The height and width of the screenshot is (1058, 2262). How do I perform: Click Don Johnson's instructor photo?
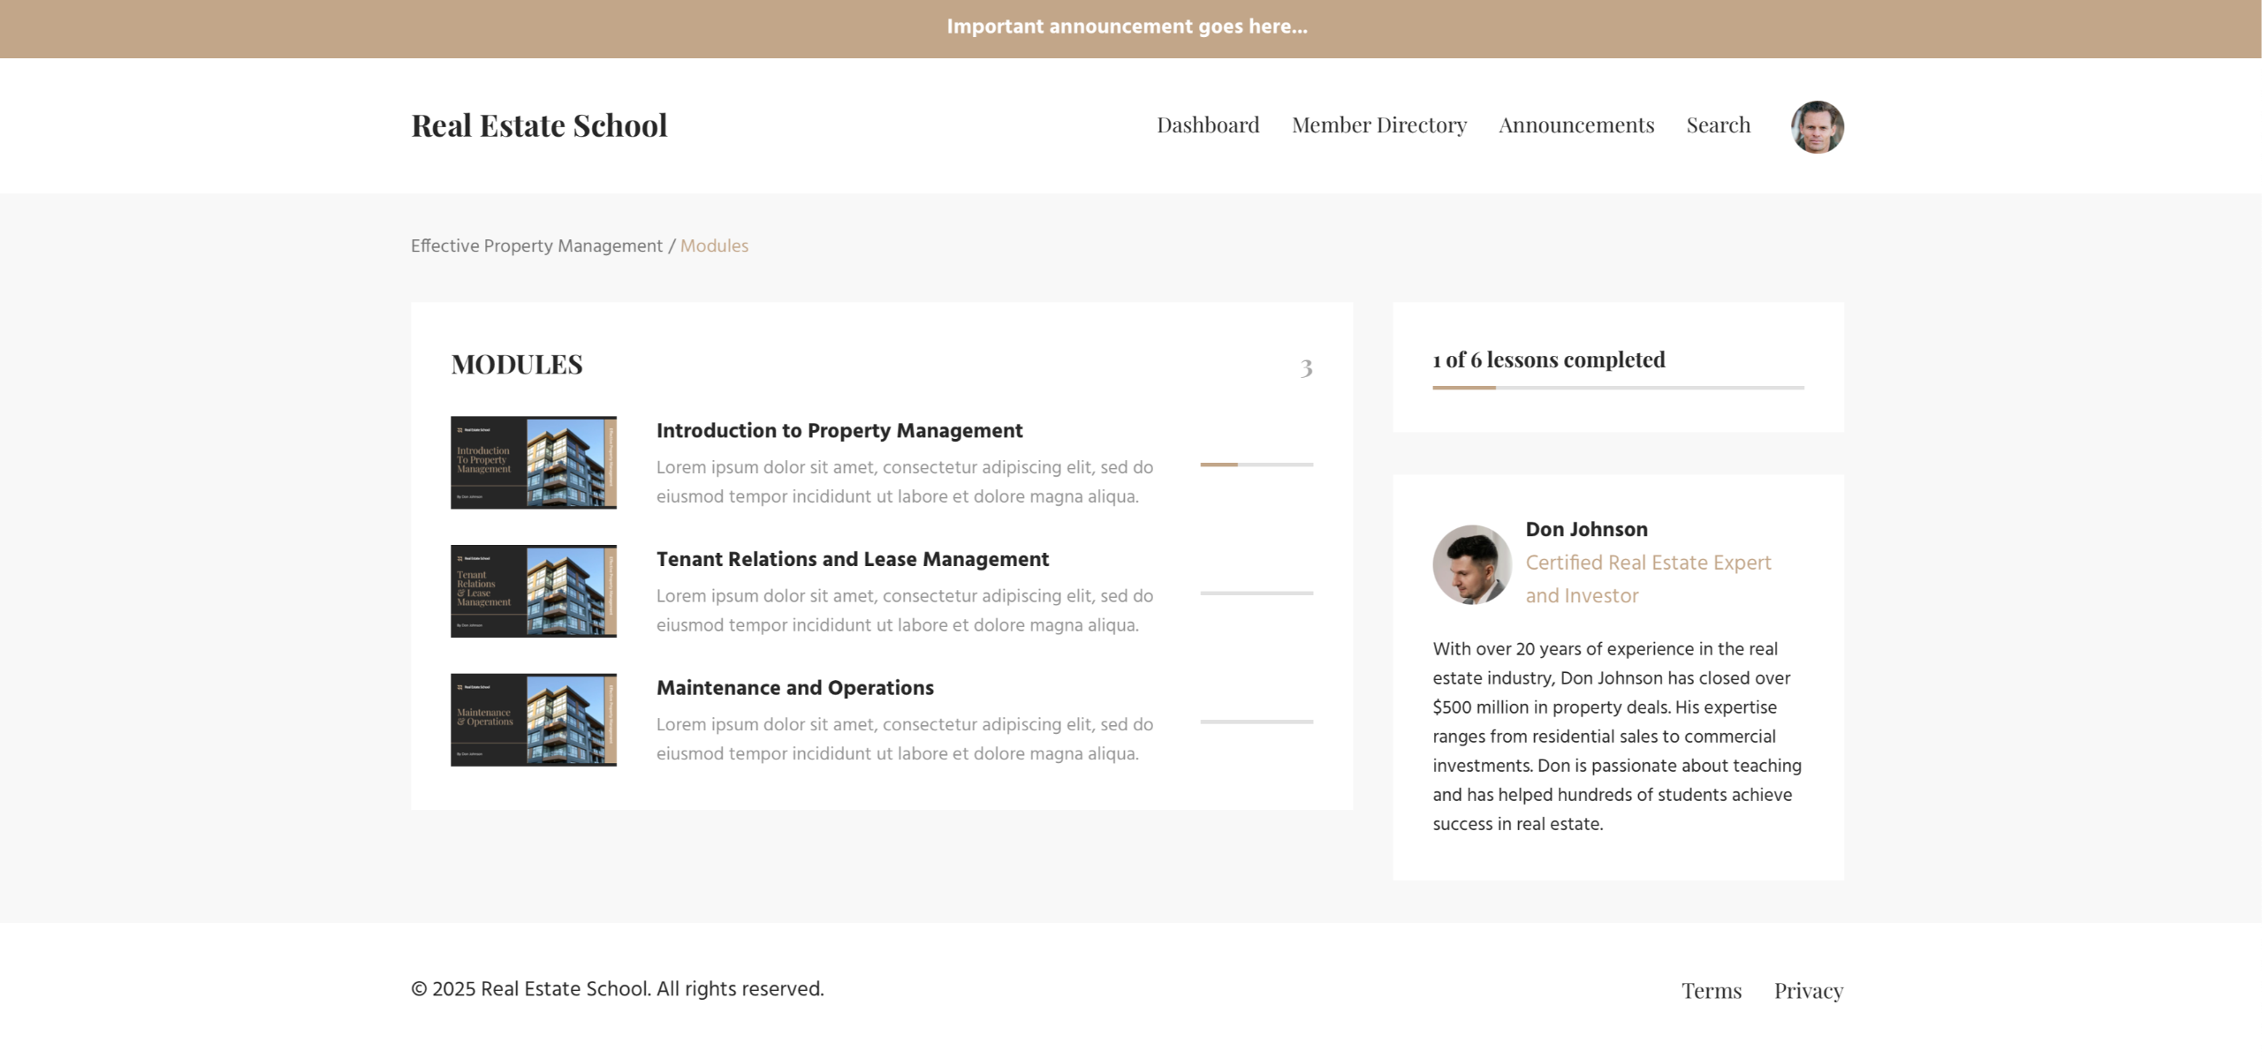(x=1471, y=564)
